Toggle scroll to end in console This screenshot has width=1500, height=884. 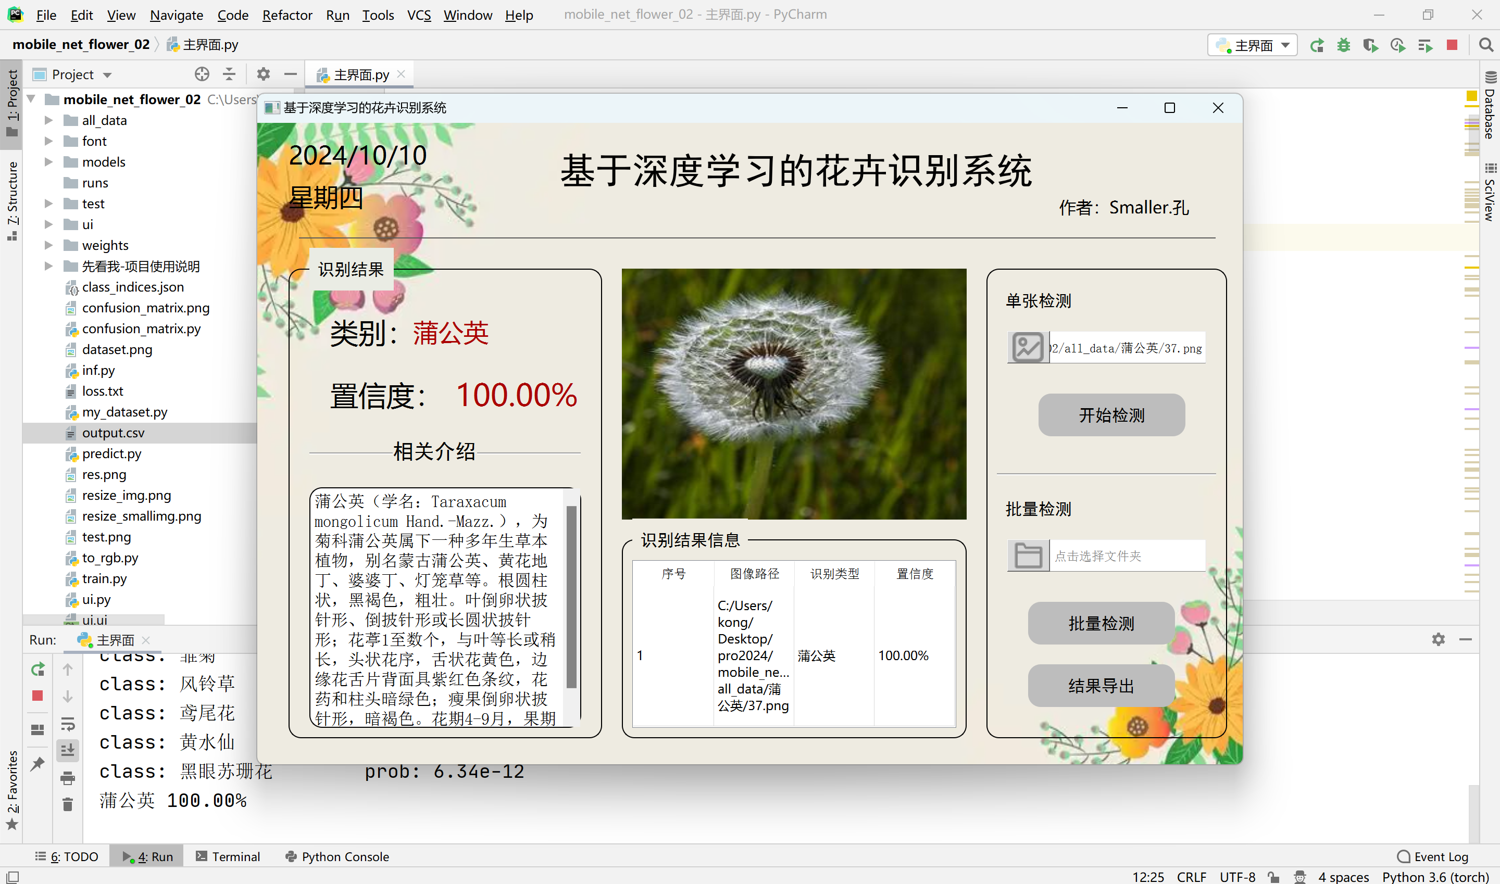[x=68, y=750]
